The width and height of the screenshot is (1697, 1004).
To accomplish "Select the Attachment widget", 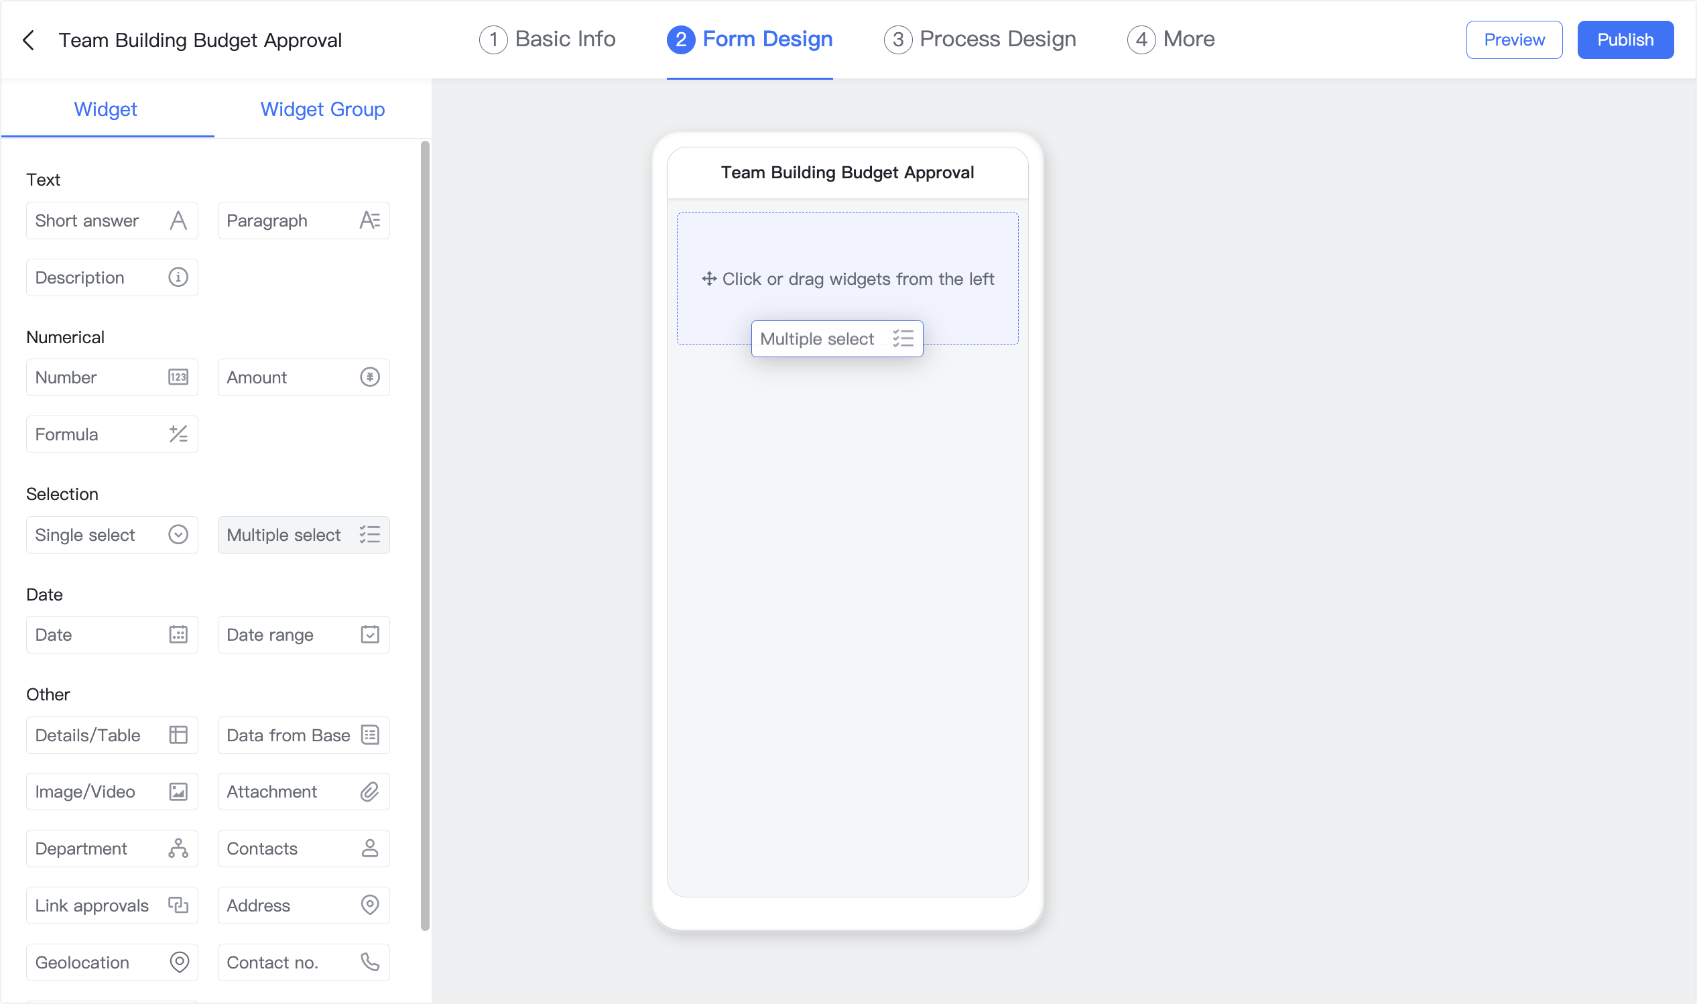I will [303, 791].
